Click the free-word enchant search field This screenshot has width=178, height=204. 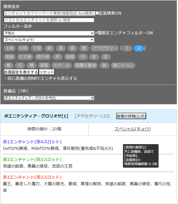coord(49,13)
